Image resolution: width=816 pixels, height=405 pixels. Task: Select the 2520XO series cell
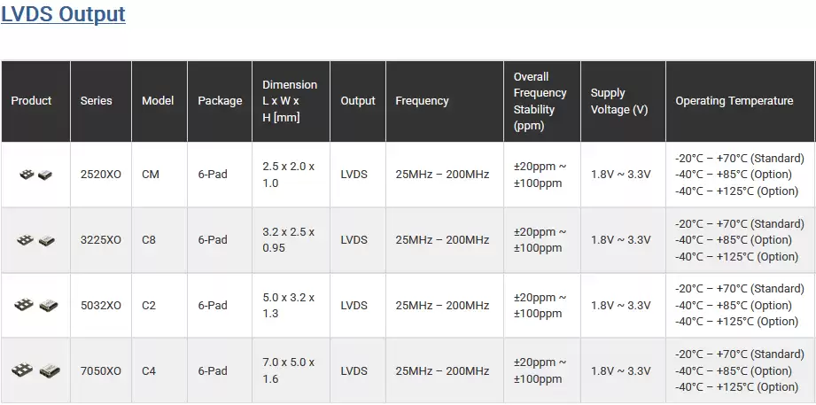point(101,175)
